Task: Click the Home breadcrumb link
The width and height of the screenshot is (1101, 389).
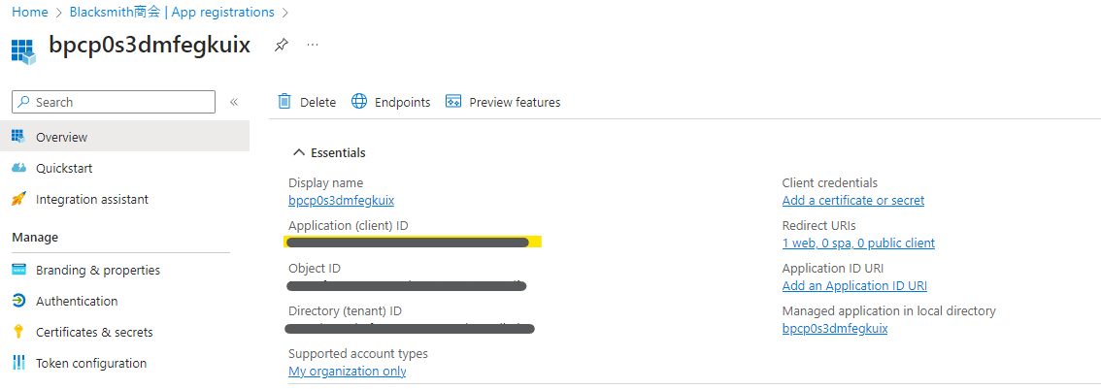Action: tap(30, 13)
